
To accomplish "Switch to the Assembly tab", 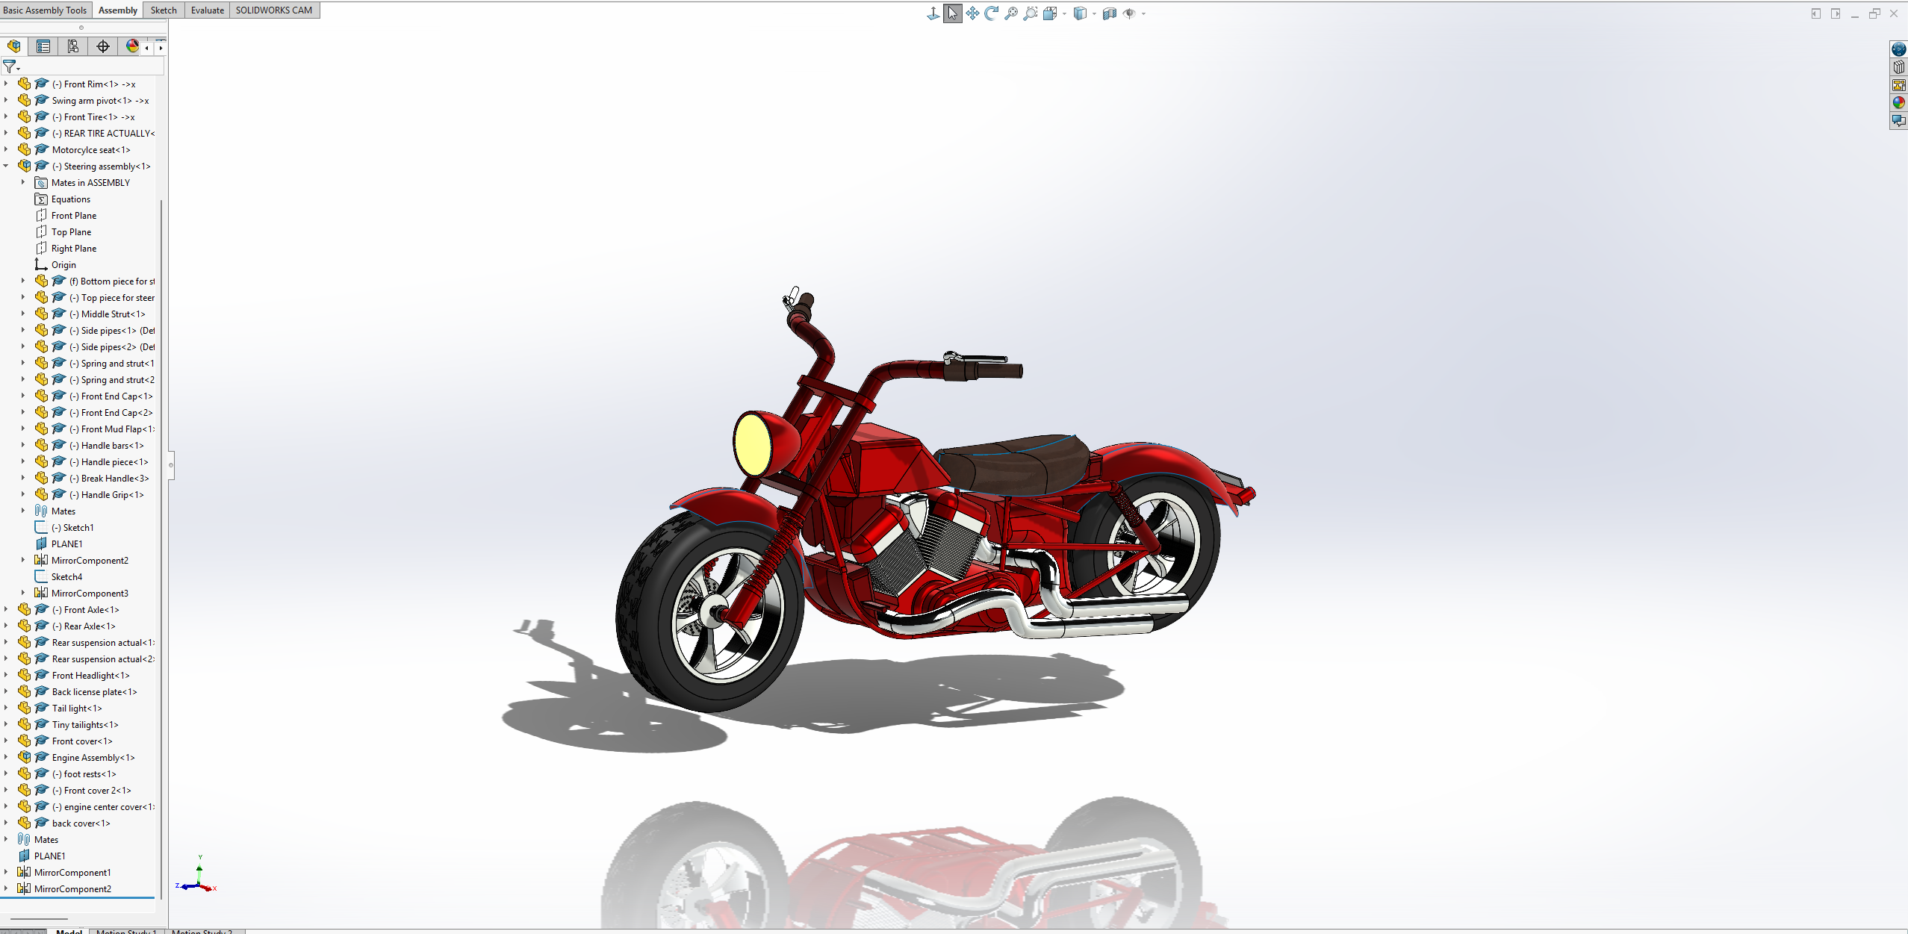I will [118, 10].
